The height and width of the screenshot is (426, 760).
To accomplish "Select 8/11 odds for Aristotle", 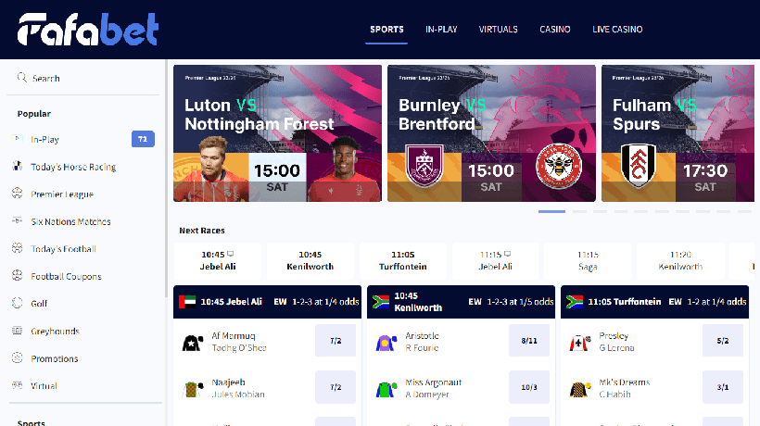I will click(529, 341).
